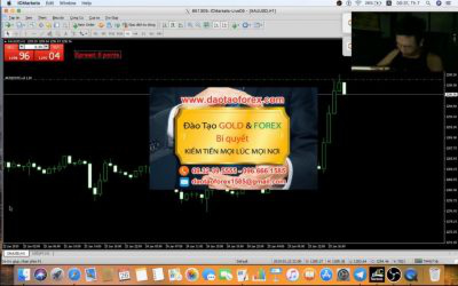The height and width of the screenshot is (286, 458).
Task: Open the chart templates dropdown icon
Action: [x=258, y=25]
